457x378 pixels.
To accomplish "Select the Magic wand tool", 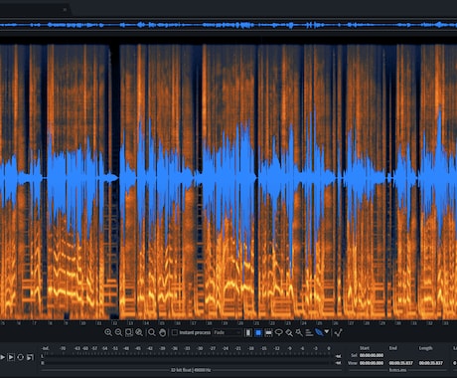I will tap(299, 332).
